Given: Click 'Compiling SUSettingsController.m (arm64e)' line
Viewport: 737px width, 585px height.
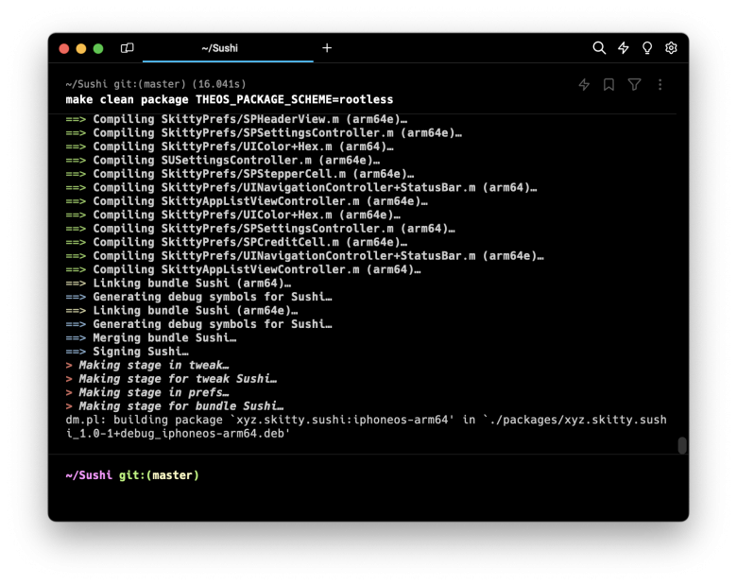Looking at the screenshot, I should click(x=223, y=160).
